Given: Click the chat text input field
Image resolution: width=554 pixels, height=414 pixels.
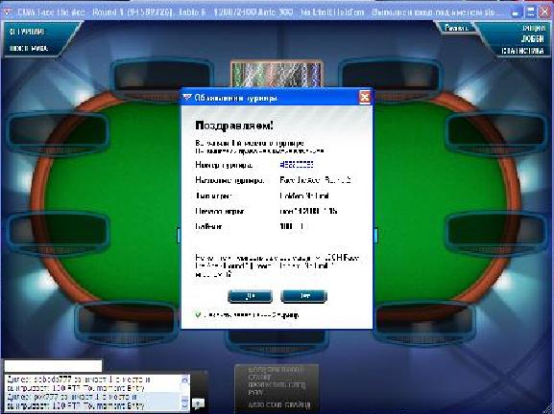Looking at the screenshot, I should 53,366.
